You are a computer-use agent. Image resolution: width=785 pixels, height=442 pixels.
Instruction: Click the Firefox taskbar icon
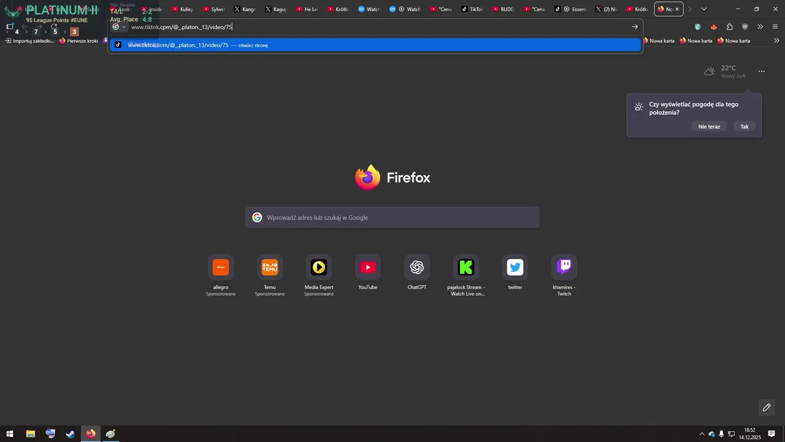pyautogui.click(x=91, y=434)
